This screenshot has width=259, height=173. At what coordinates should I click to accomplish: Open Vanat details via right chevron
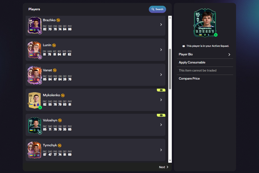[x=161, y=75]
